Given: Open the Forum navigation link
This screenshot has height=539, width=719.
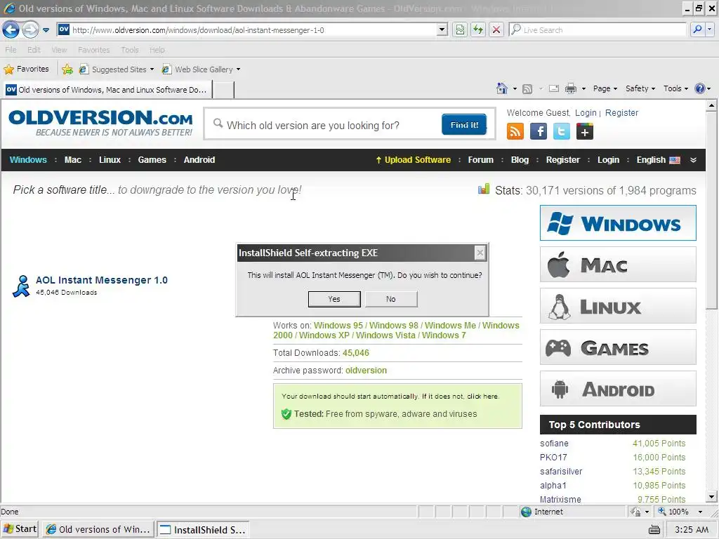Looking at the screenshot, I should 480,160.
